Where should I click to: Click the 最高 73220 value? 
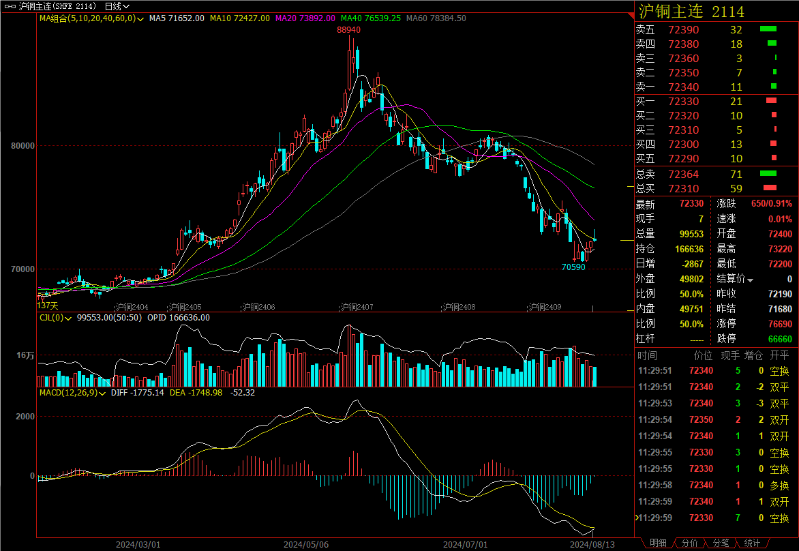click(780, 249)
